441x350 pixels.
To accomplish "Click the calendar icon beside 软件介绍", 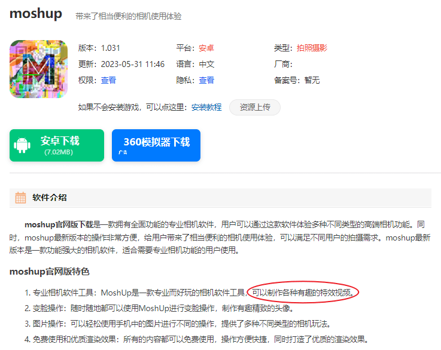I will tap(20, 197).
